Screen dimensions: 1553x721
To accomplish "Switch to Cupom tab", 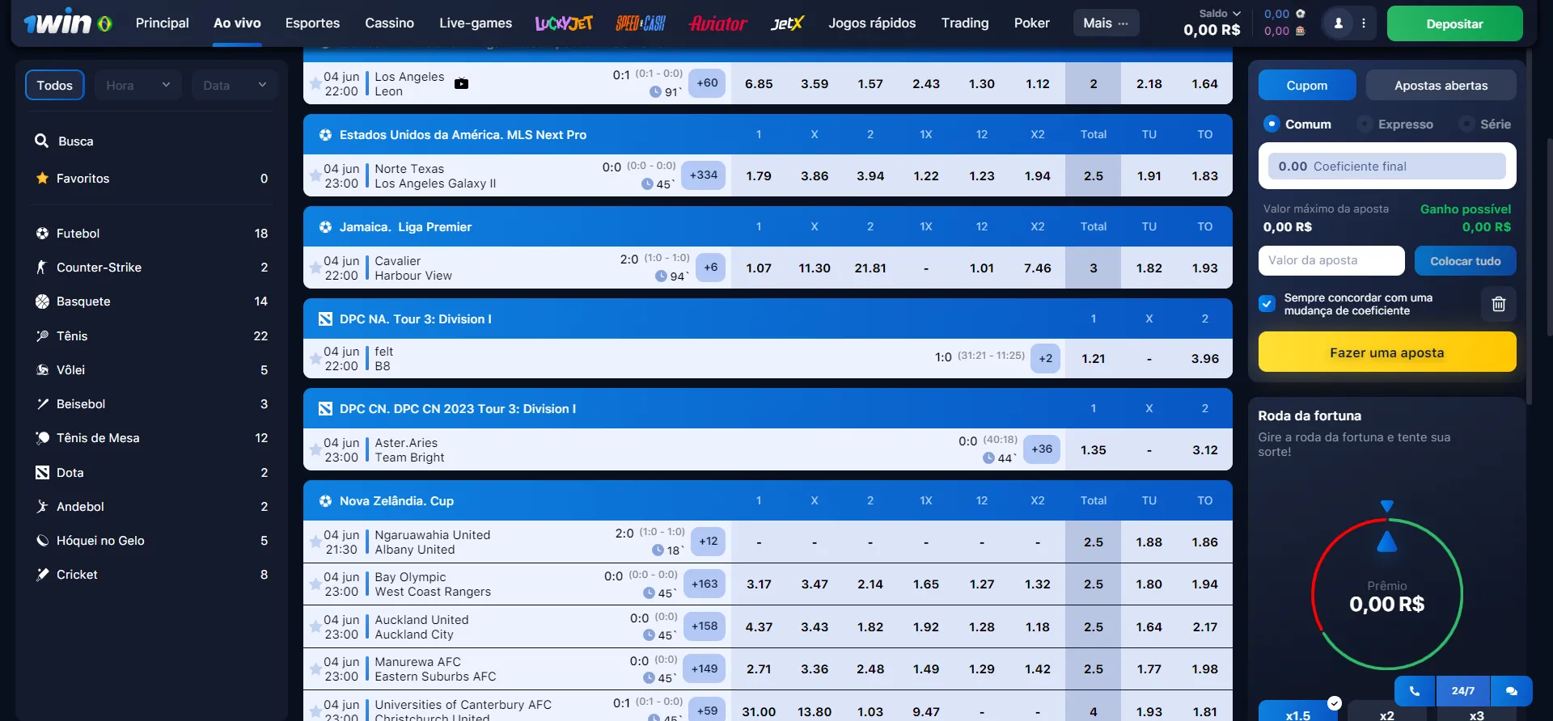I will pyautogui.click(x=1307, y=85).
